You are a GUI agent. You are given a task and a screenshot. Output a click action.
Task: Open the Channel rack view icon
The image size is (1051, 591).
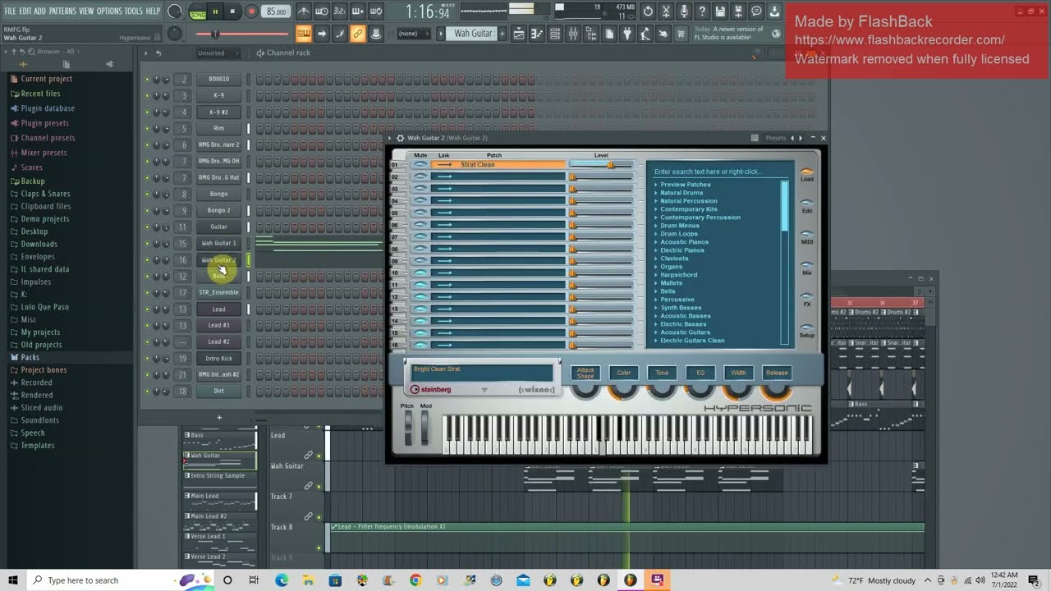click(x=555, y=34)
